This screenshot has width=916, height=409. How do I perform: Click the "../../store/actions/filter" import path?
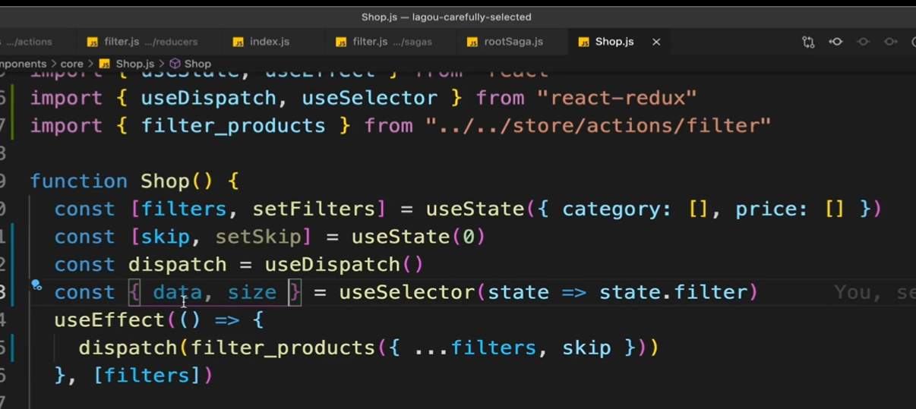point(599,125)
